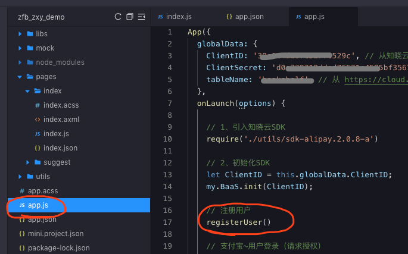
Task: Expand the suggest folder arrow
Action: click(x=27, y=162)
